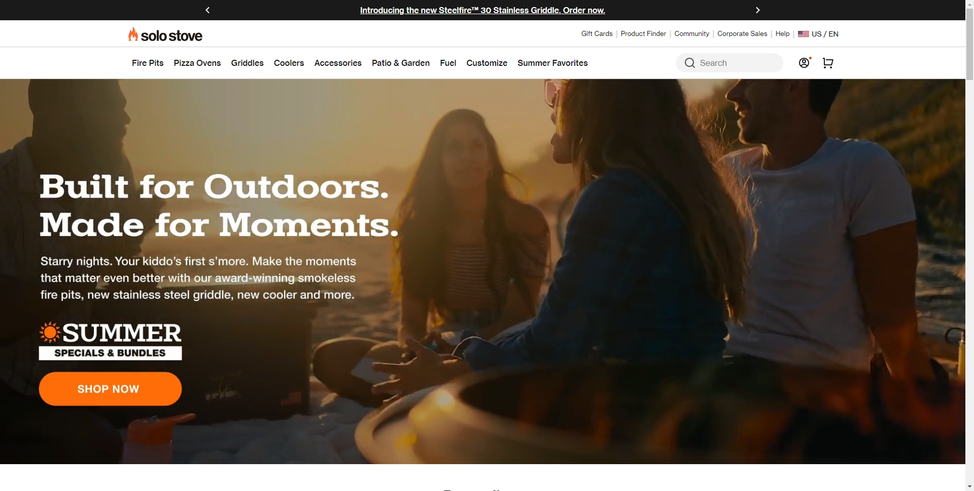974x491 pixels.
Task: Open the Product Finder link
Action: pyautogui.click(x=643, y=33)
